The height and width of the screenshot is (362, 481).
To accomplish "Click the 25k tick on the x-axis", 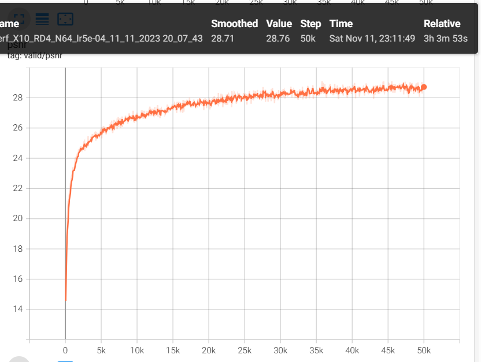I will pyautogui.click(x=245, y=350).
